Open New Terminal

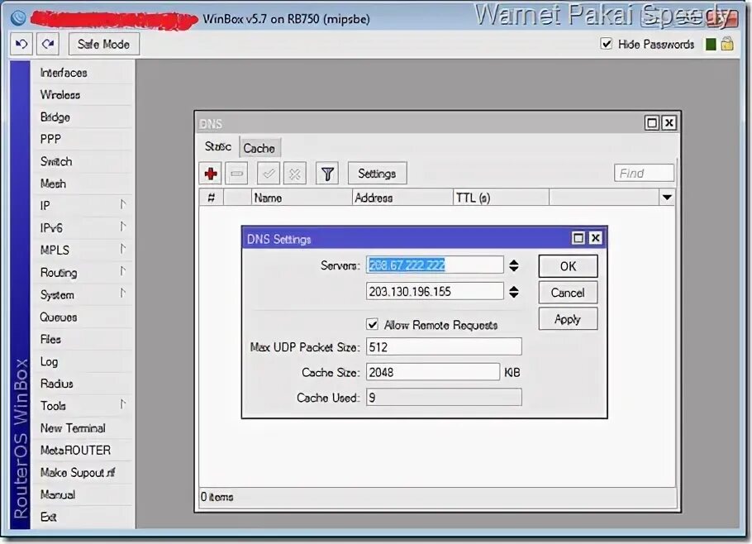tap(82, 428)
